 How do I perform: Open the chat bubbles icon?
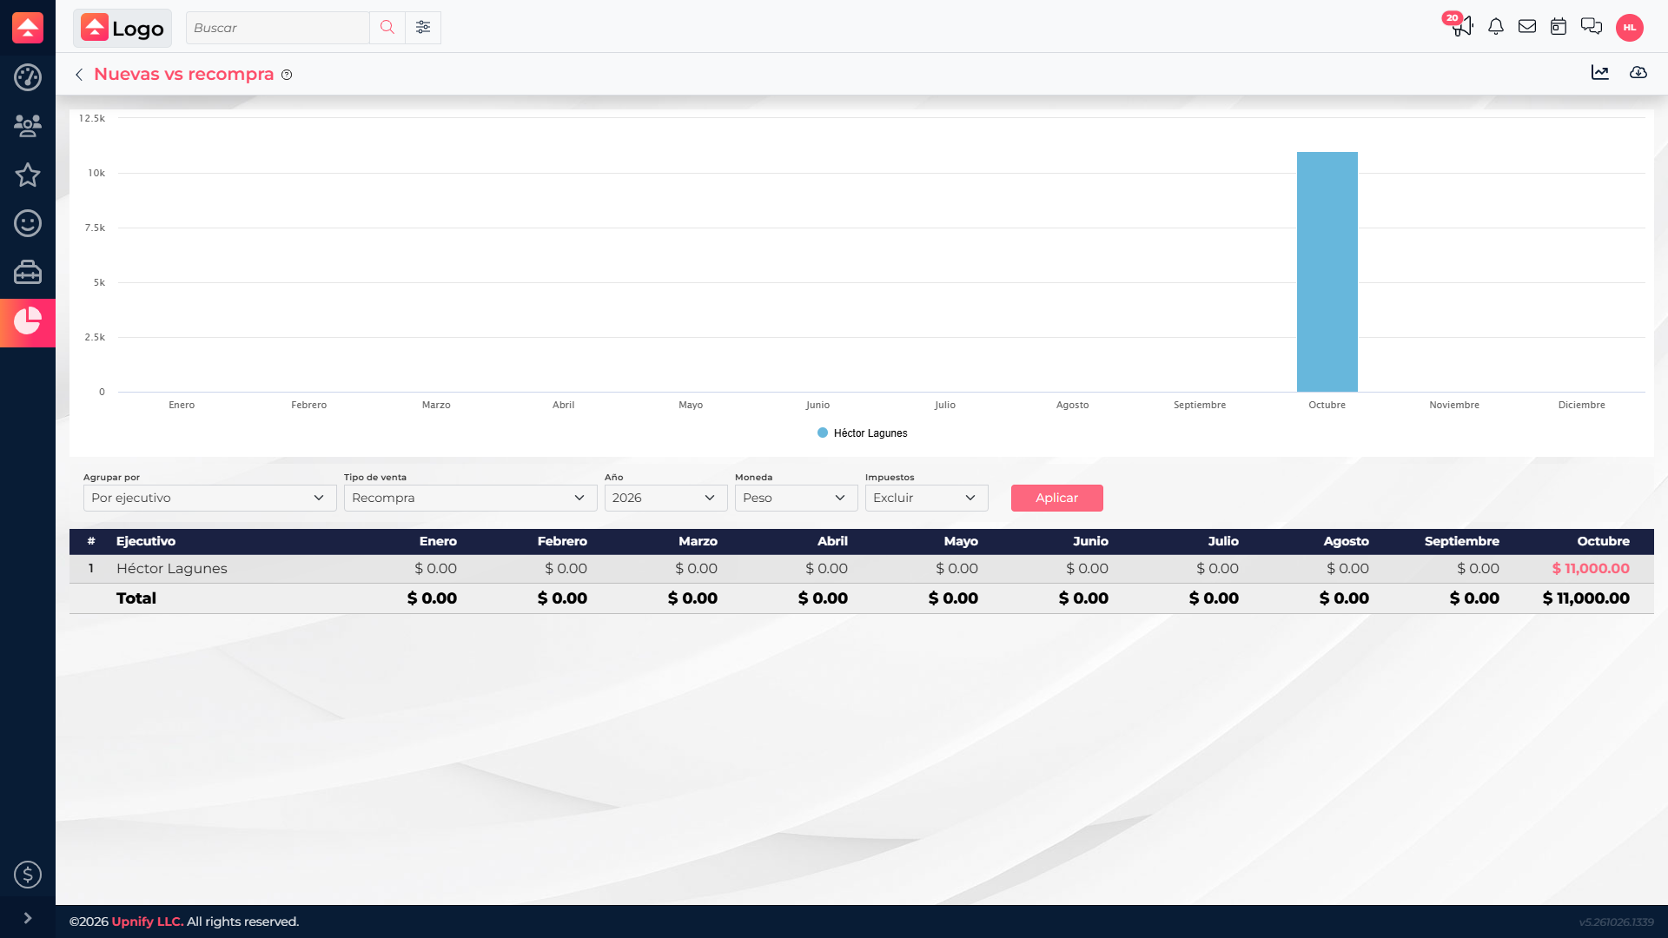click(x=1592, y=27)
